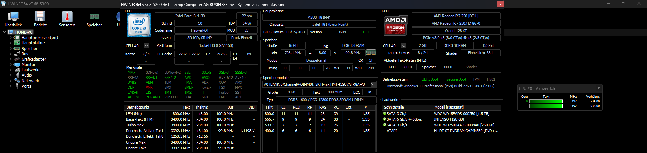Image resolution: width=647 pixels, height=153 pixels.
Task: Click the Microsoft Windows 11 Professional OS text
Action: 441,86
